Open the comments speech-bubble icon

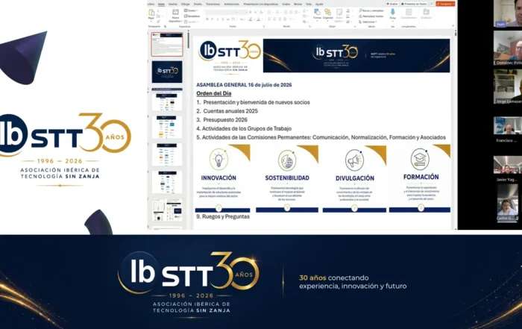coord(432,4)
